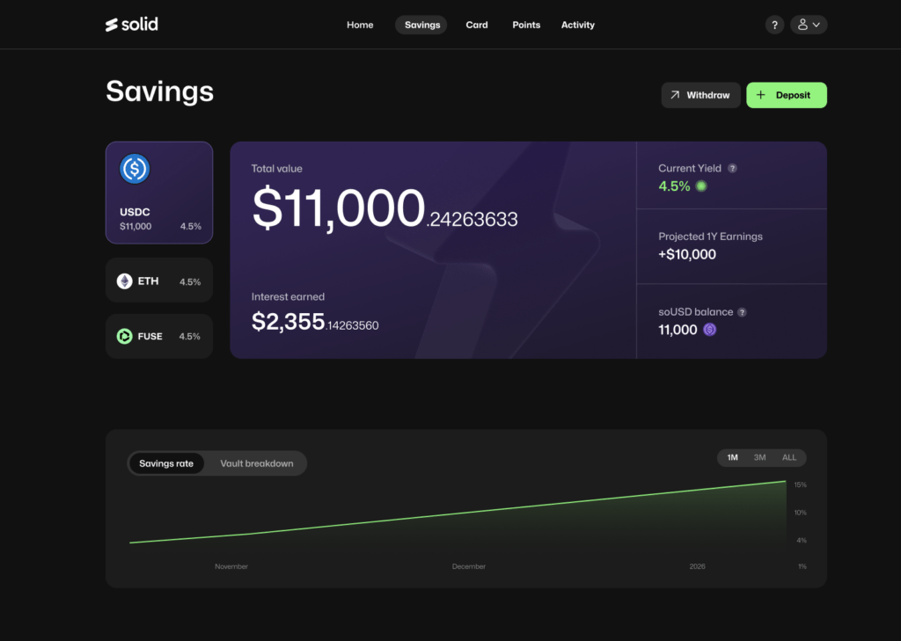Switch chart to Vault breakdown view
The width and height of the screenshot is (901, 641).
[x=256, y=463]
